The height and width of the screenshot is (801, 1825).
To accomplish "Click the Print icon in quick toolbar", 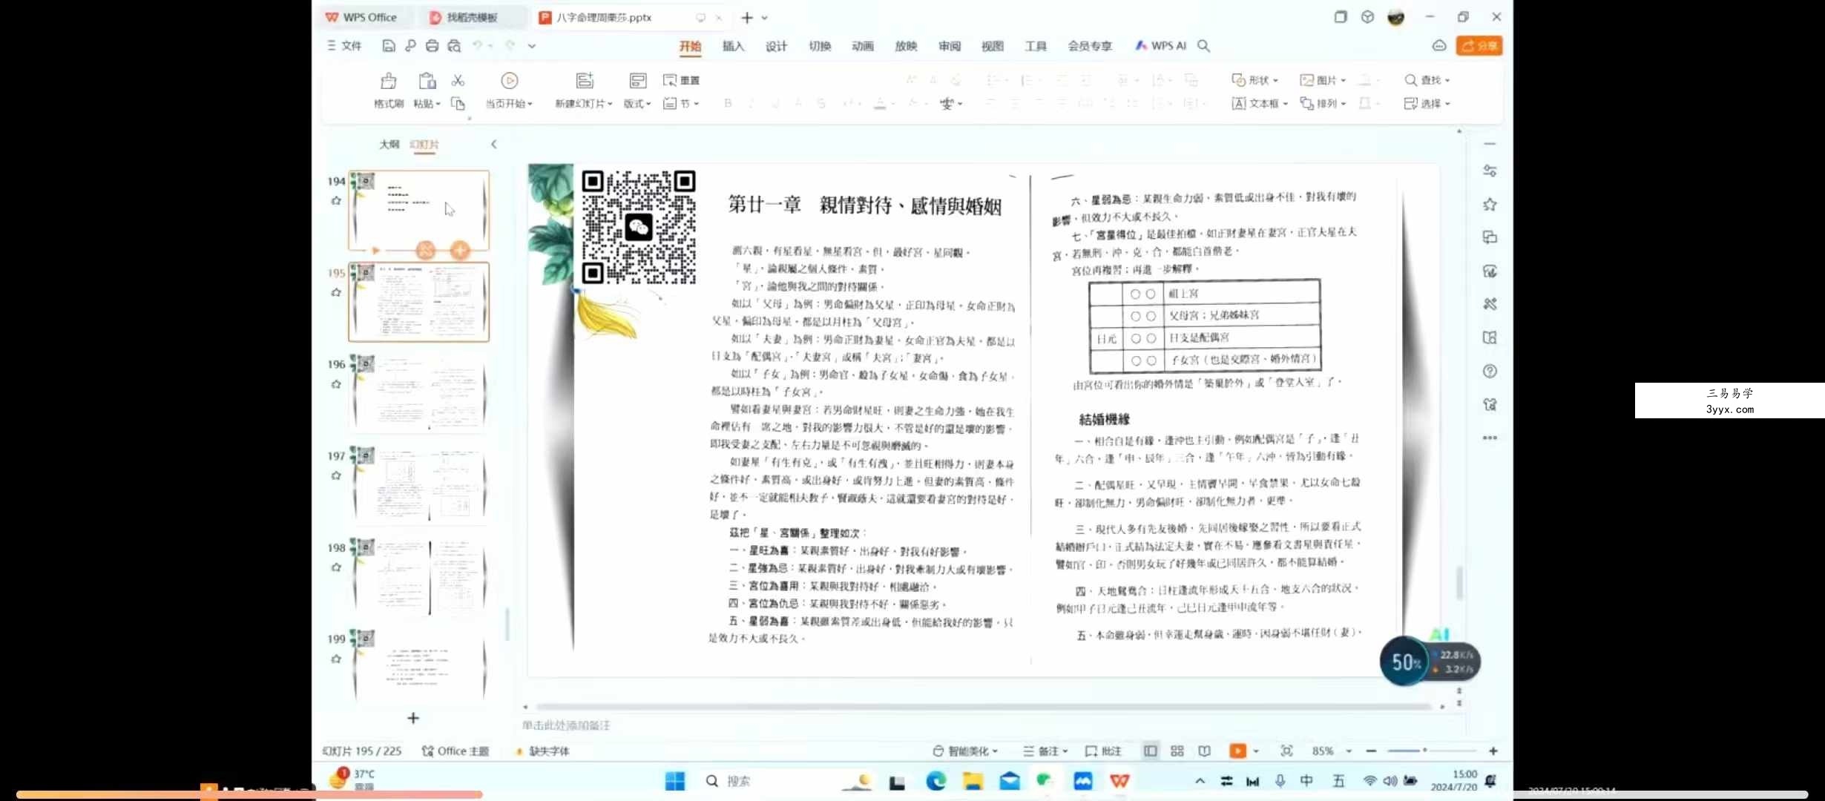I will 432,46.
